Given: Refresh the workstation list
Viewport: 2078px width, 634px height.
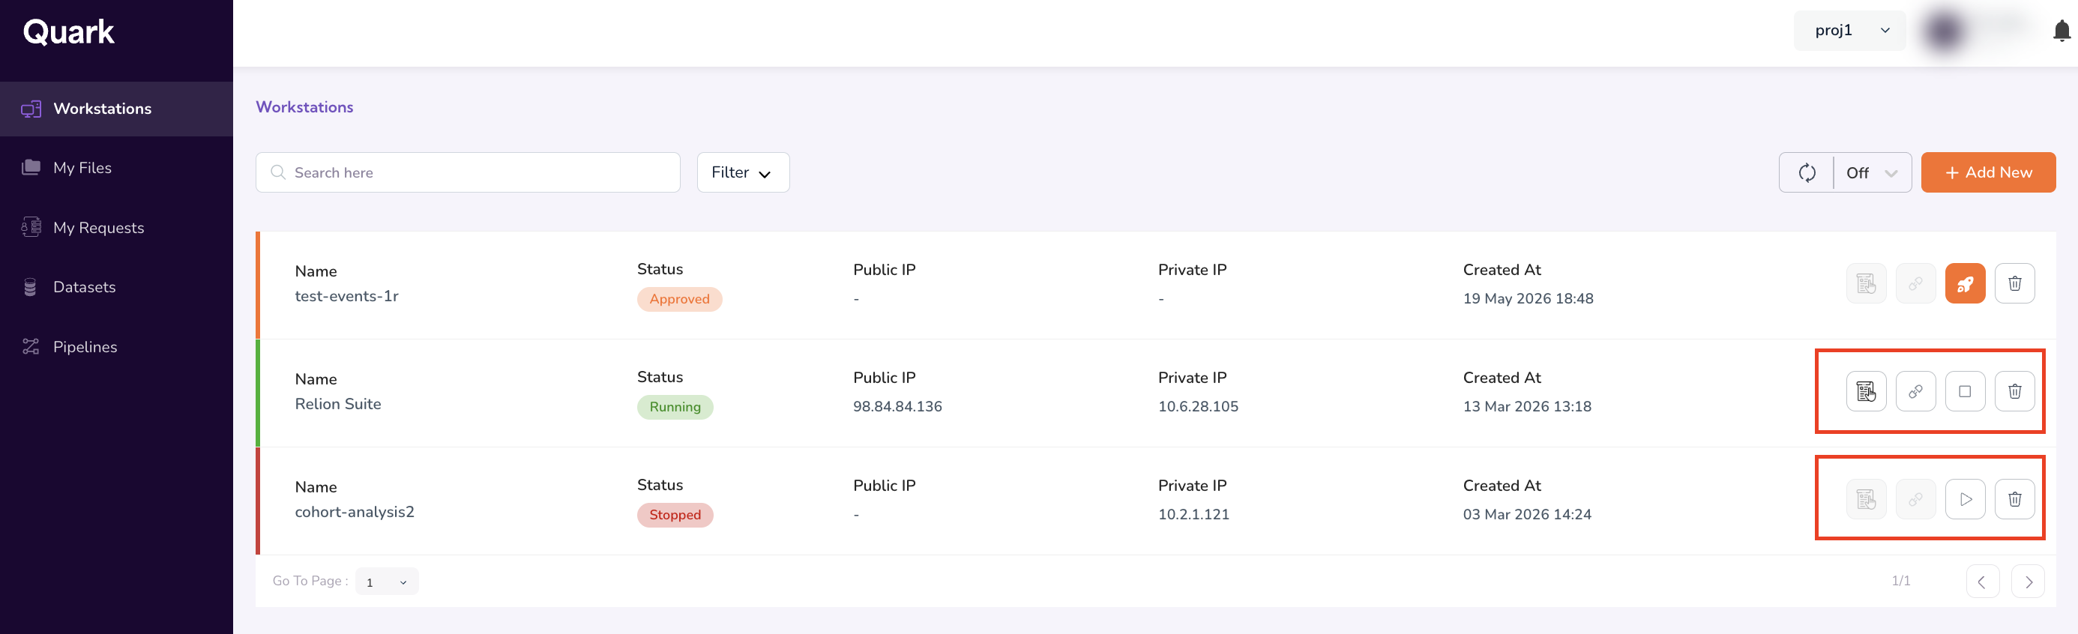Looking at the screenshot, I should click(x=1807, y=172).
